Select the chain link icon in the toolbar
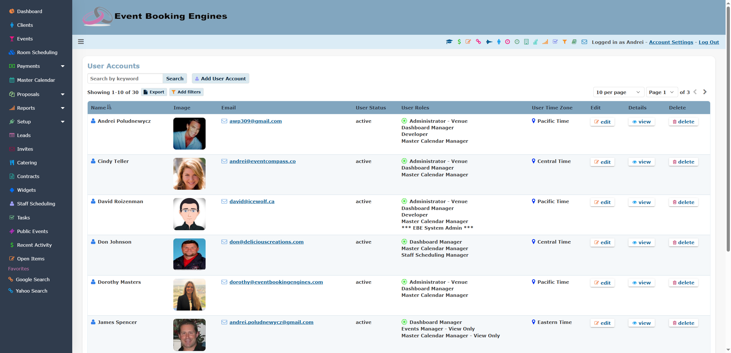 tap(479, 42)
